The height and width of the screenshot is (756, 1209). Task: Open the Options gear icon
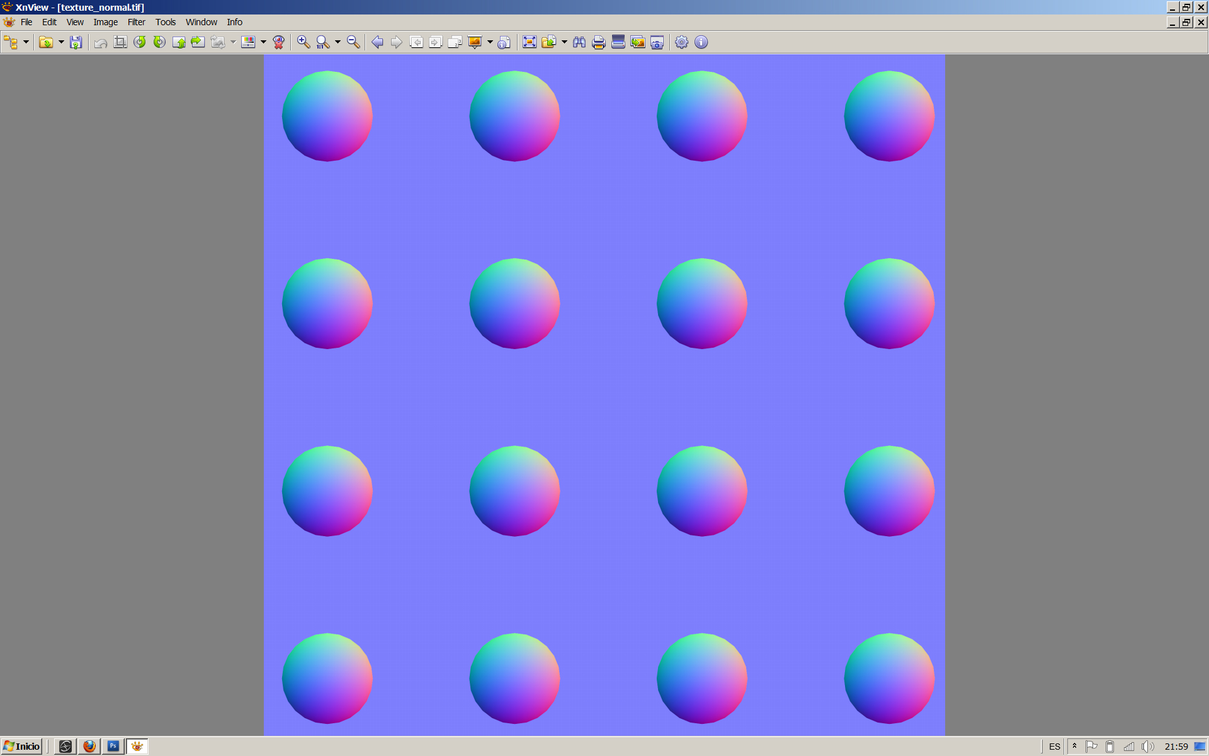[682, 42]
